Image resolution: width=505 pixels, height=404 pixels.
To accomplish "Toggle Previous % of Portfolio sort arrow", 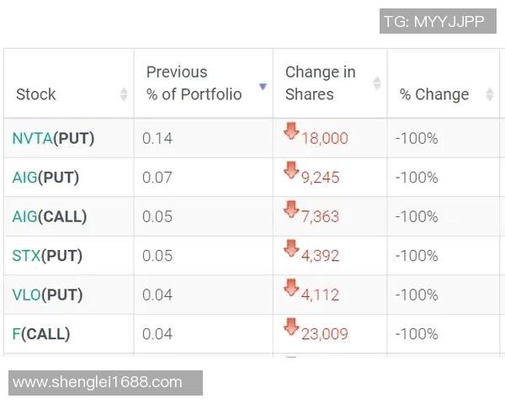I will [263, 87].
